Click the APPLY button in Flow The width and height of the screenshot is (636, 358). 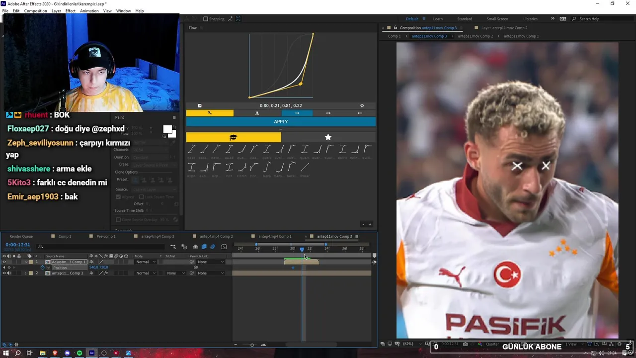[281, 122]
